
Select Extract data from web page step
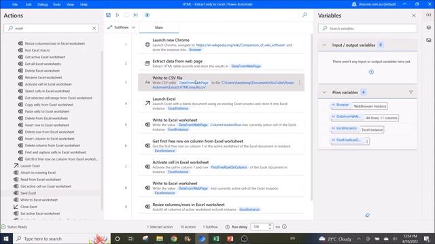[221, 63]
